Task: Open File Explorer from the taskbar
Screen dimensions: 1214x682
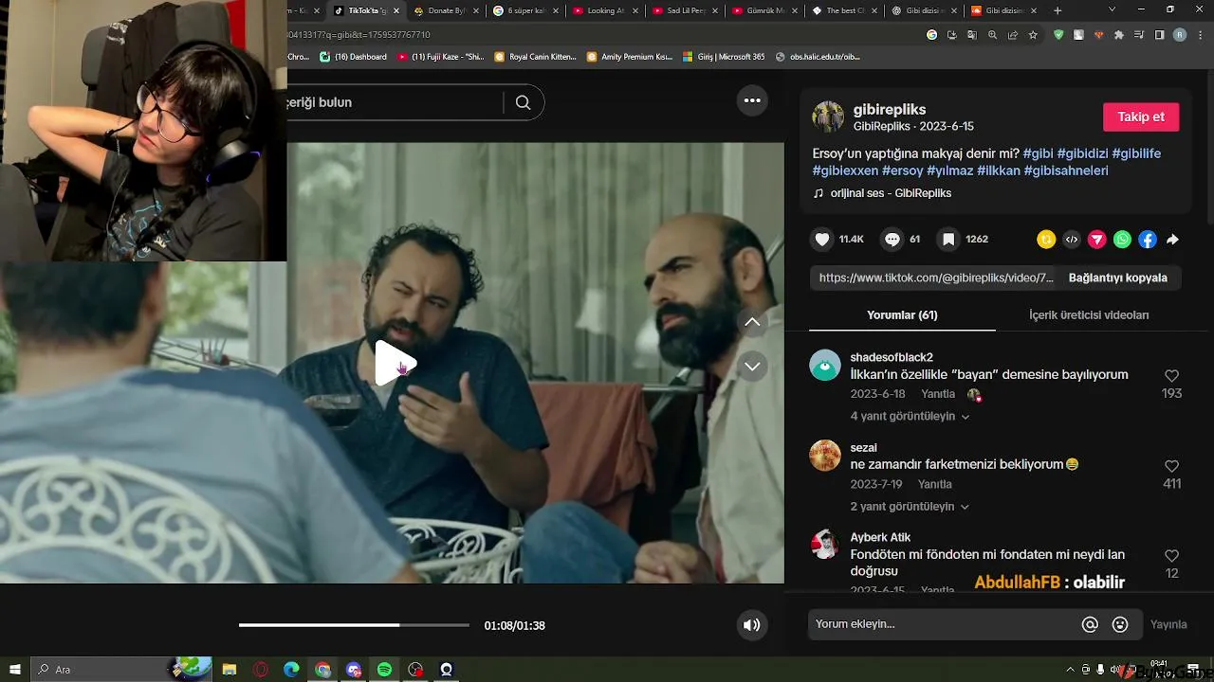Action: (x=230, y=670)
